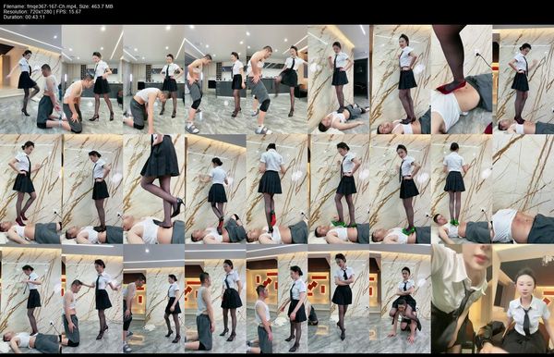Select the profile view of kneeling man facing woman
The width and height of the screenshot is (554, 357).
click(215, 298)
